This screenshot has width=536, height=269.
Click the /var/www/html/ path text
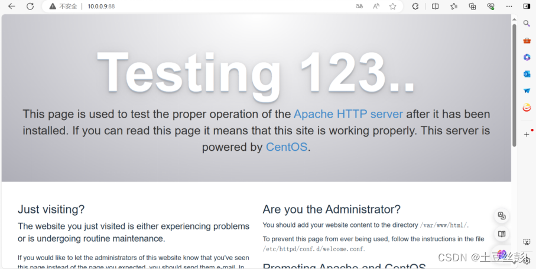(x=444, y=225)
